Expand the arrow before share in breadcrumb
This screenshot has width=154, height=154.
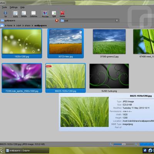[23, 26]
